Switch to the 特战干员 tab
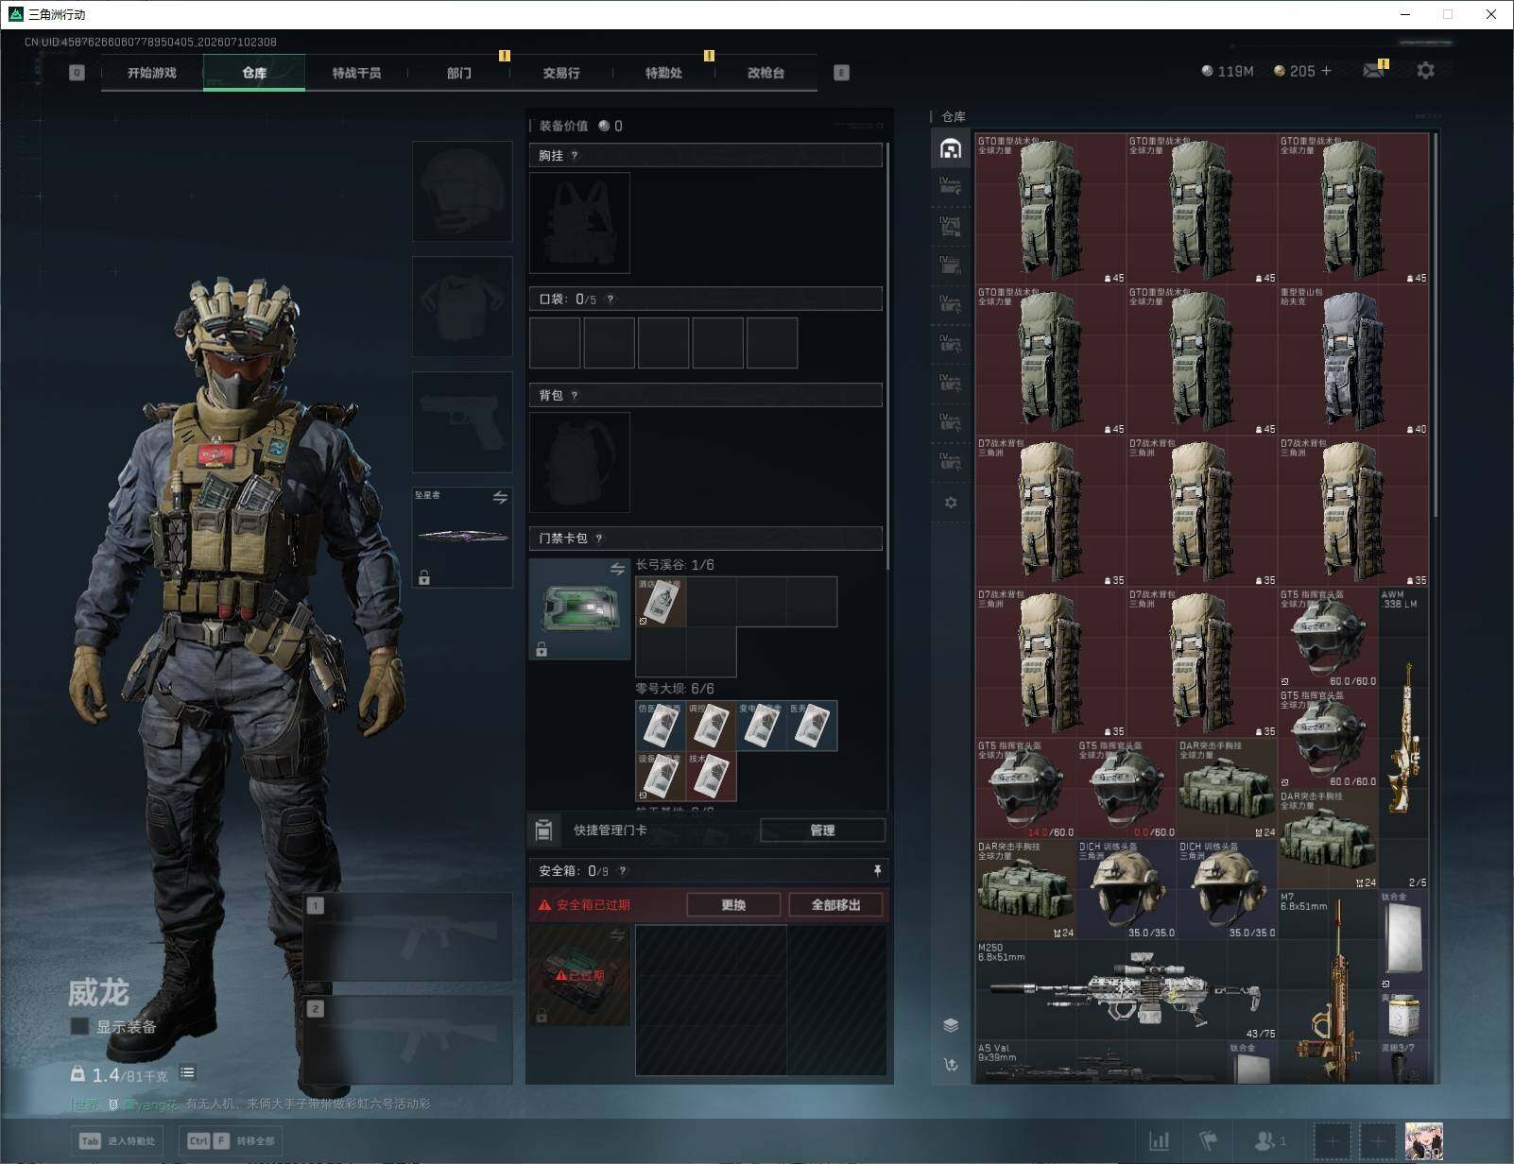Screen dimensions: 1514x1164 coord(356,73)
